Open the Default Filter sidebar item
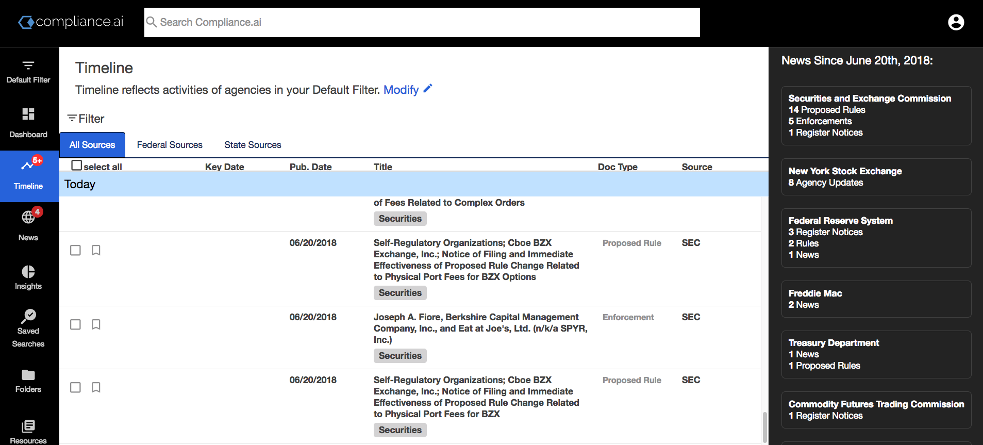The height and width of the screenshot is (445, 983). 28,72
